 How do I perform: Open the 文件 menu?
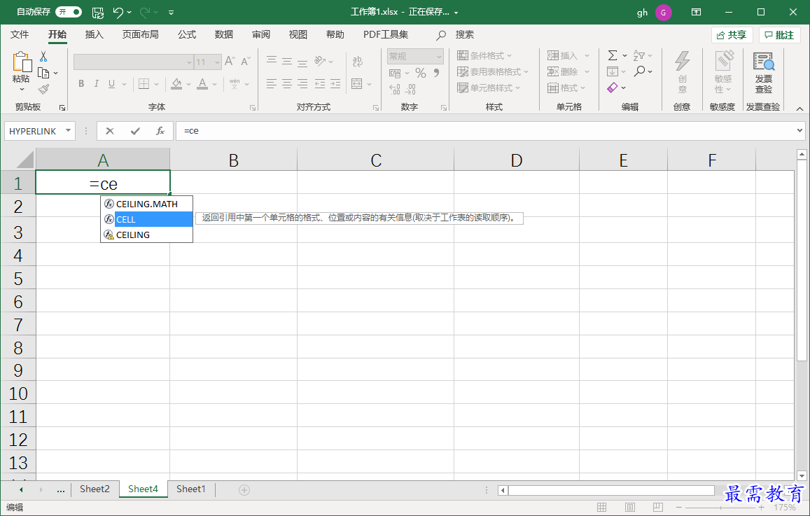coord(20,34)
